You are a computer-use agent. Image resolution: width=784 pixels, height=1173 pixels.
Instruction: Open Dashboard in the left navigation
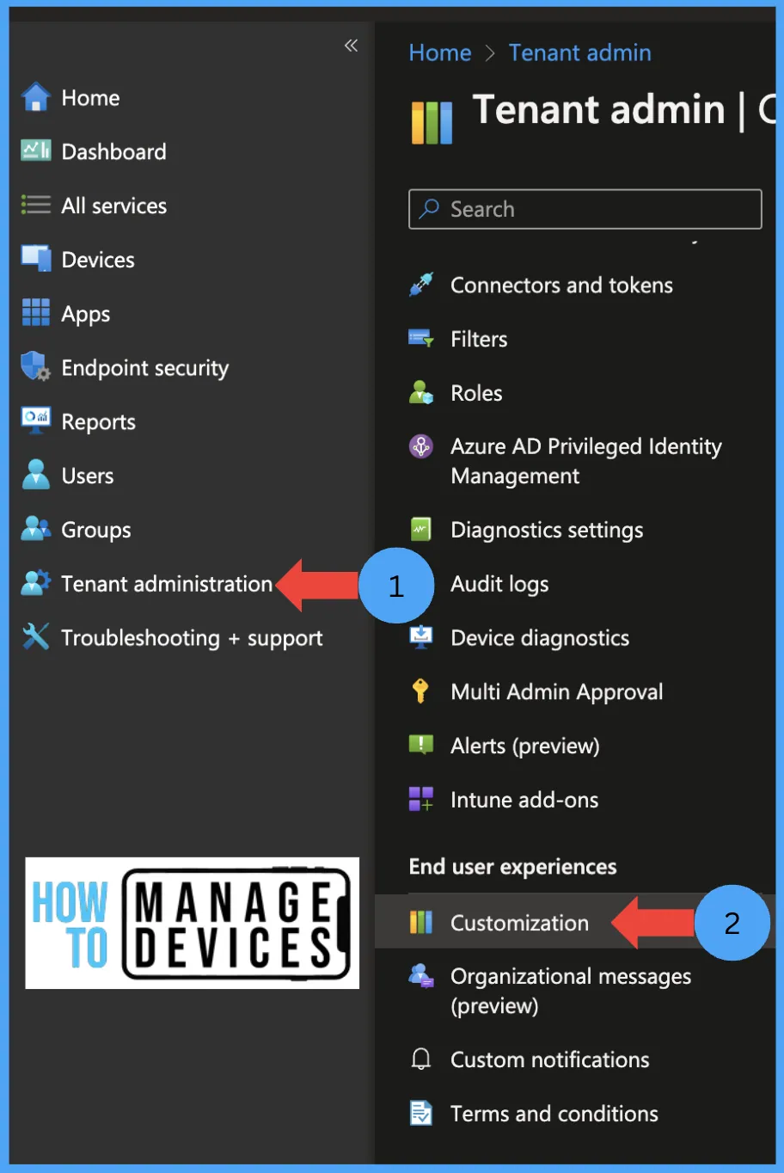[x=113, y=151]
